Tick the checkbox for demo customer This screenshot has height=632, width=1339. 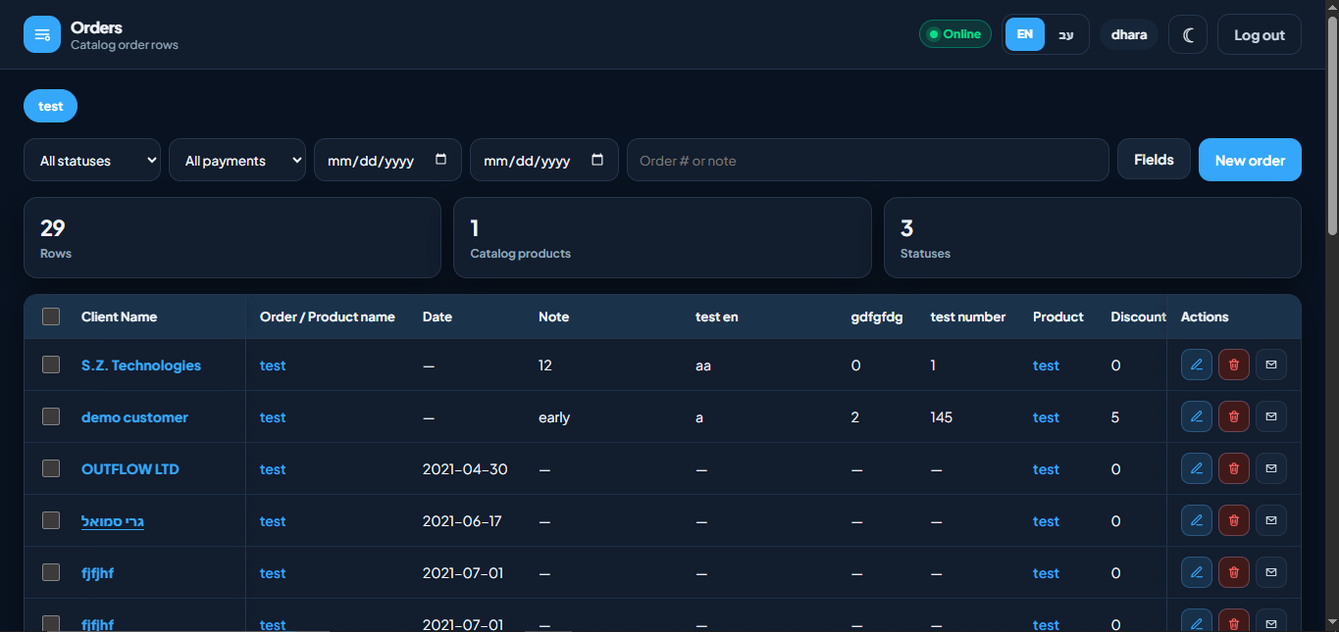pos(51,416)
